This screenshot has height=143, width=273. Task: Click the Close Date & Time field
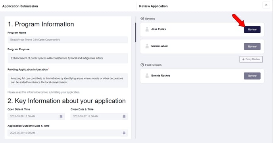99,116
